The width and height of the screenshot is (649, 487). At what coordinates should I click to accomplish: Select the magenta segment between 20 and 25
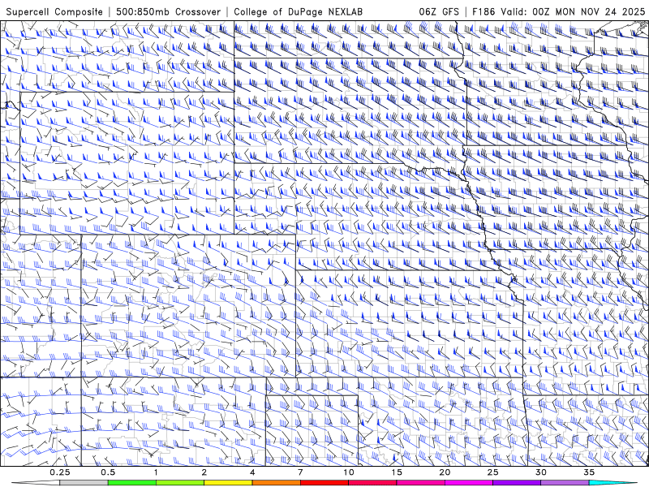469,483
